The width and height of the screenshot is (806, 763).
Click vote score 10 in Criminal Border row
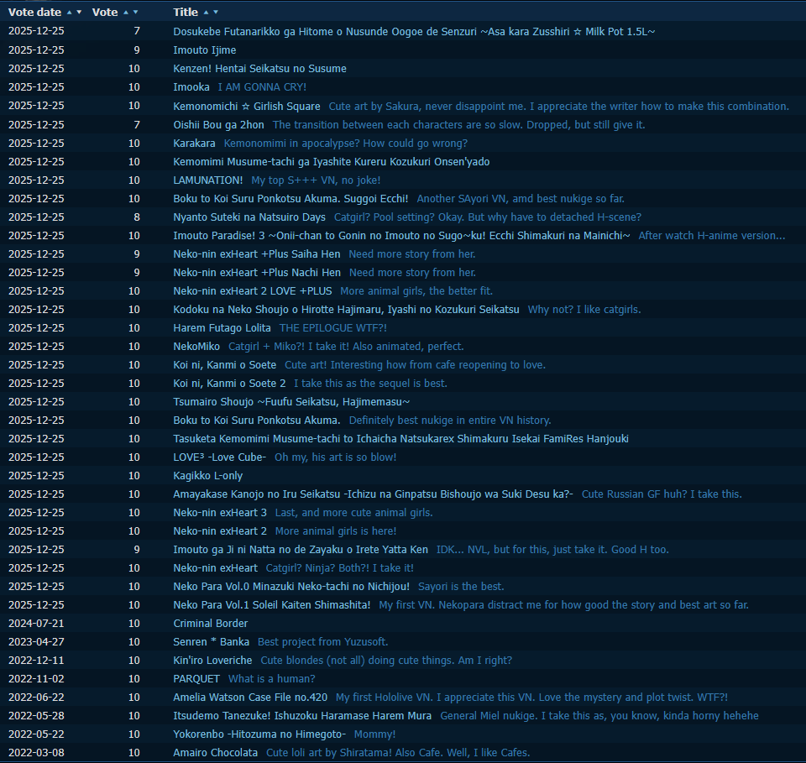click(134, 624)
